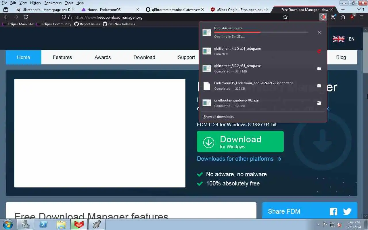Show EndeavourOS torrent file in folder
Viewport: 368px width, 230px height.
tap(319, 86)
